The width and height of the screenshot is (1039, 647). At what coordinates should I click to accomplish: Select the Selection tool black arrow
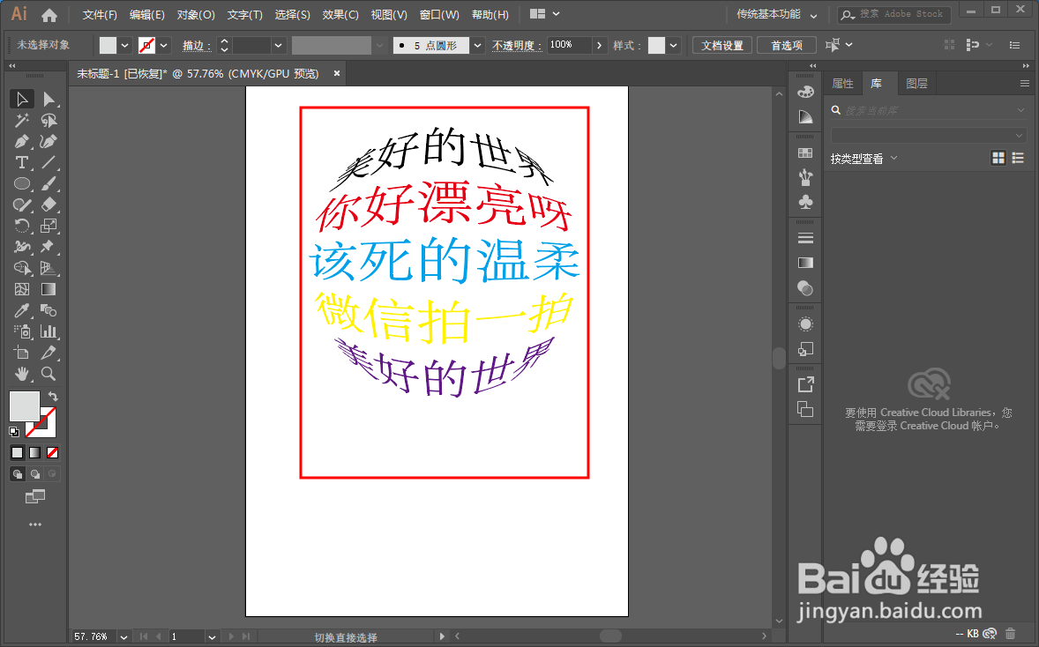[x=22, y=100]
